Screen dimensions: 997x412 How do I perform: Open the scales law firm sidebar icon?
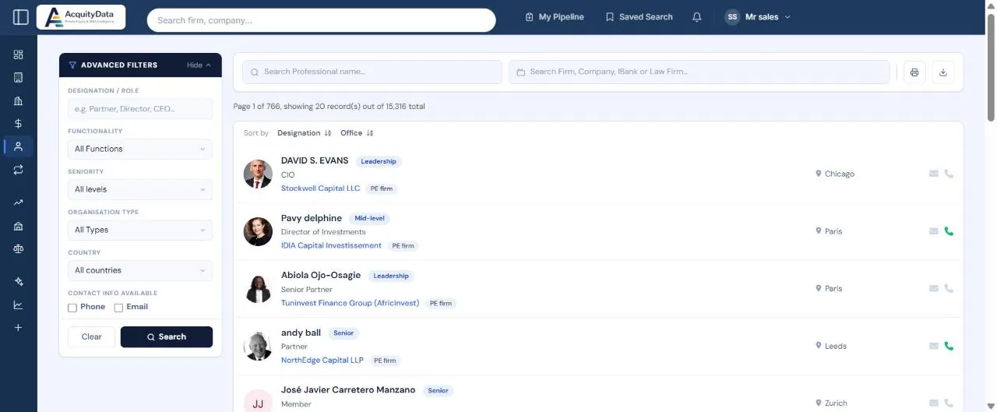19,248
